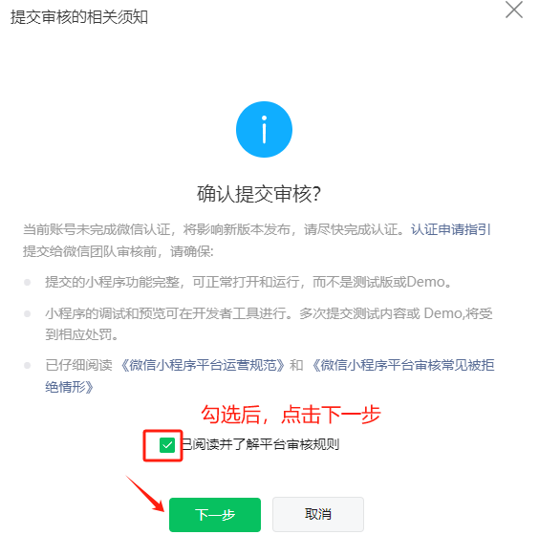The height and width of the screenshot is (535, 539).
Task: Click the blue info circle icon
Action: [x=264, y=130]
